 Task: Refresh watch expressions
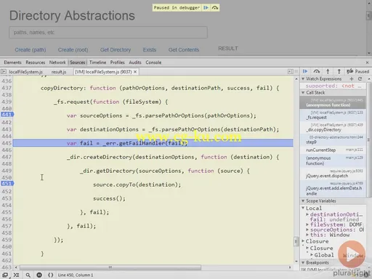(360, 79)
